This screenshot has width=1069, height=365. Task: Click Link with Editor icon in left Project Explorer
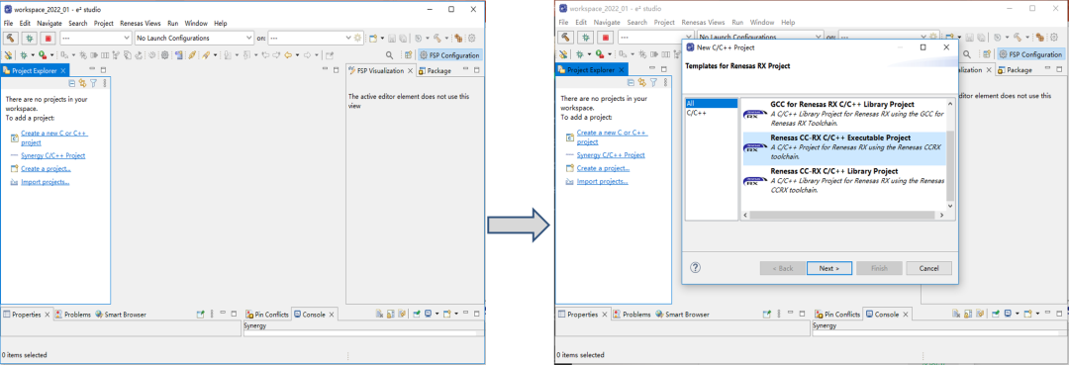pyautogui.click(x=82, y=83)
